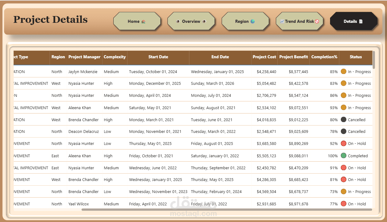Click the status dot for Jaylyn Mckenzie row
This screenshot has height=222, width=387.
[344, 72]
